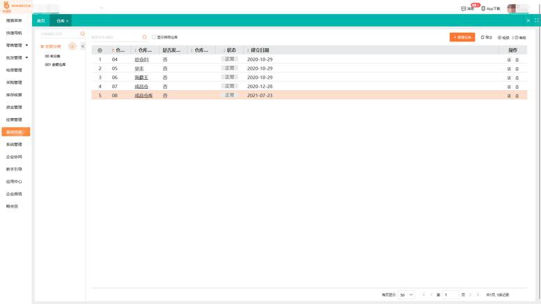Click the App download phone icon
Screen dimensions: 541x304
[483, 8]
